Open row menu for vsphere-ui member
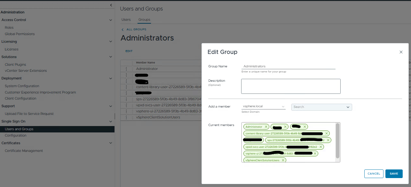Image resolution: width=411 pixels, height=187 pixels. coord(126,111)
